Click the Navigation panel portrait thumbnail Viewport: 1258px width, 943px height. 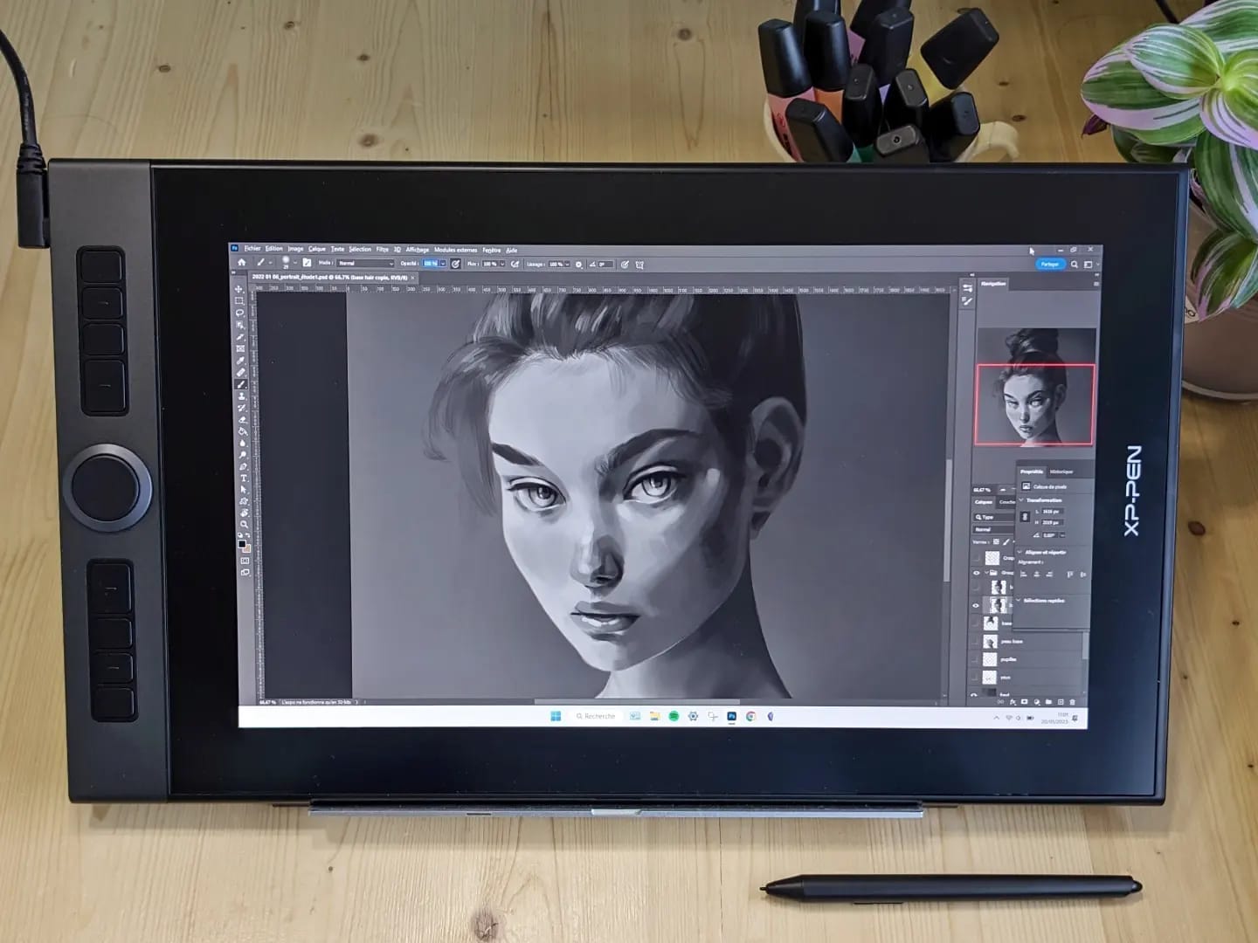(1035, 387)
